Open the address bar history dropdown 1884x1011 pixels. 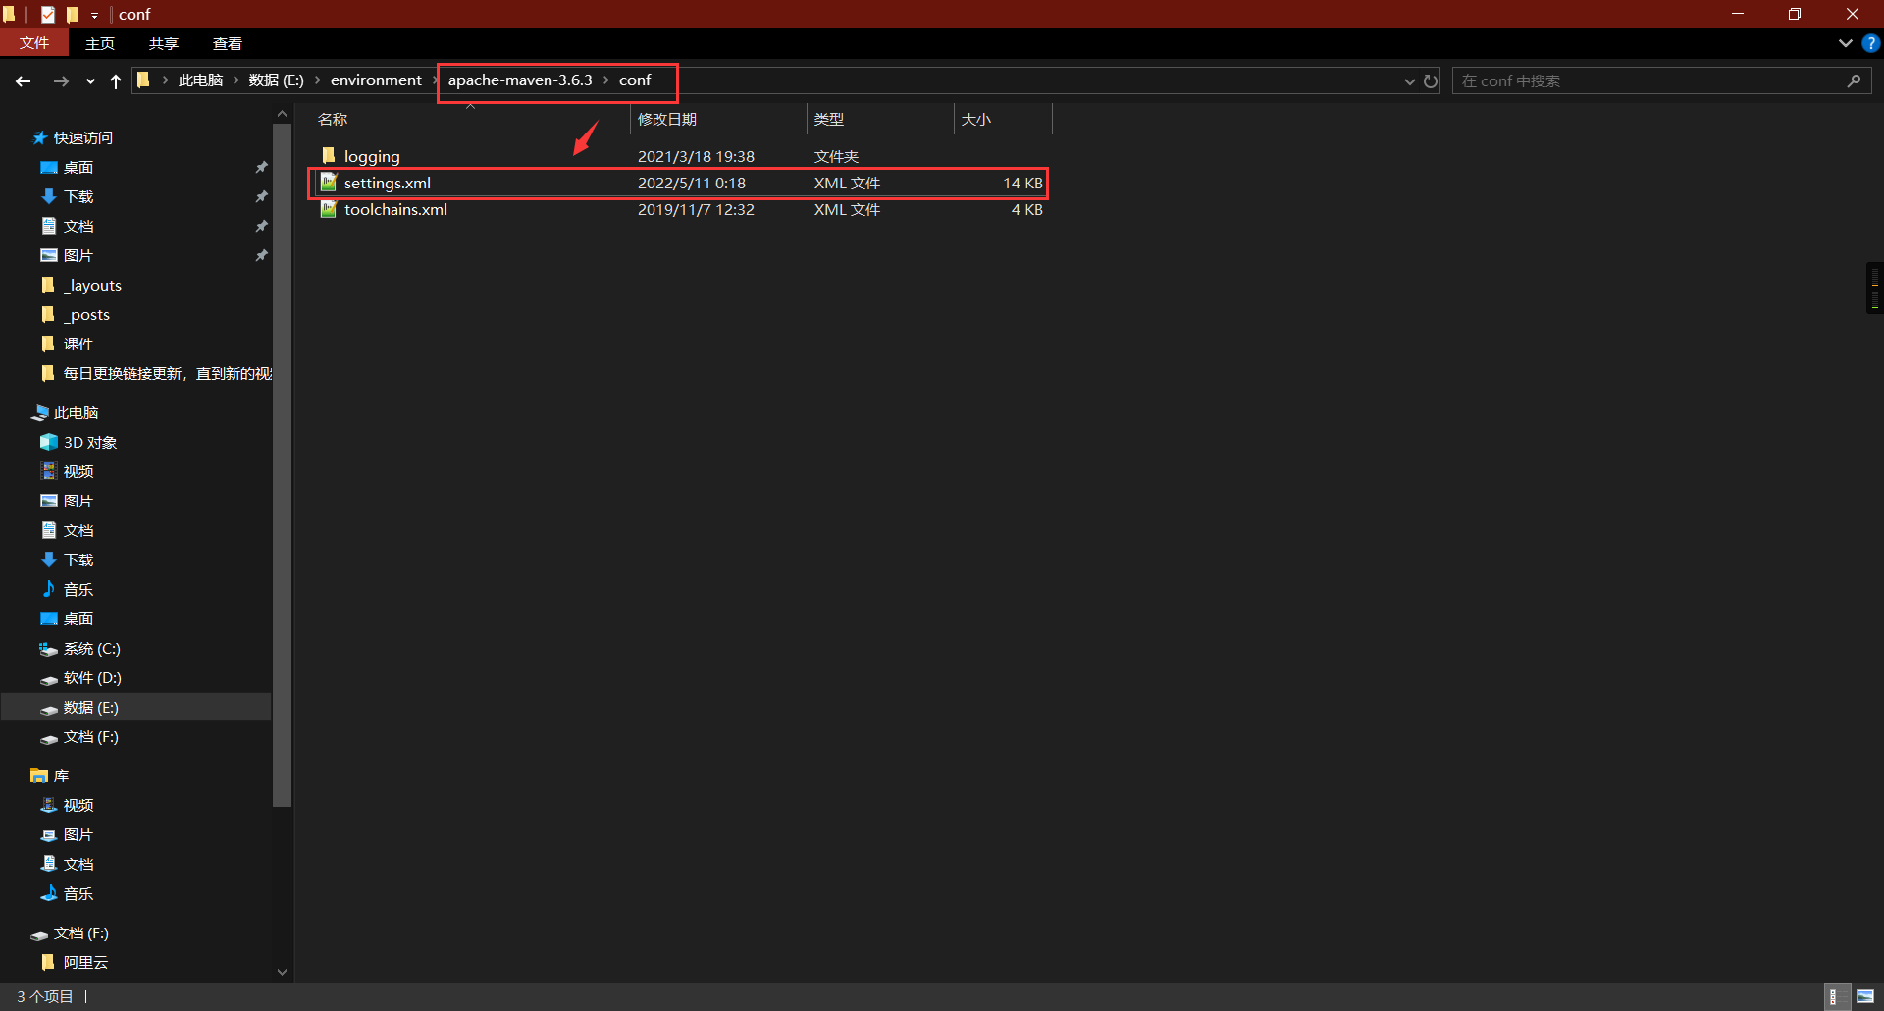point(1409,81)
